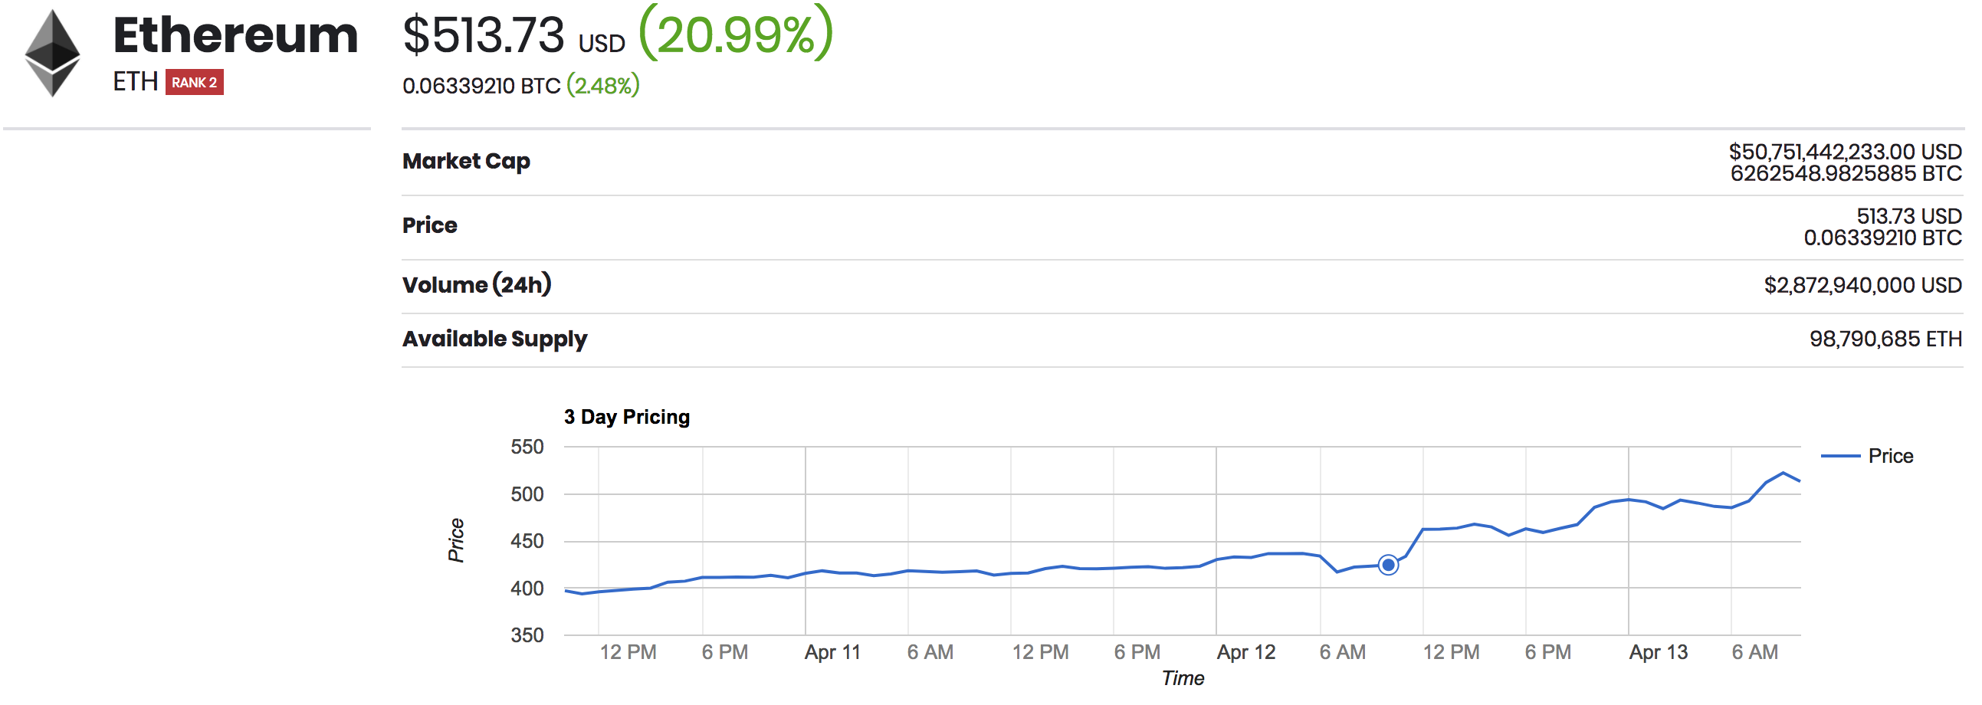Click the highlighted data point on the chart
Screen dimensions: 1982x705
click(x=1388, y=566)
